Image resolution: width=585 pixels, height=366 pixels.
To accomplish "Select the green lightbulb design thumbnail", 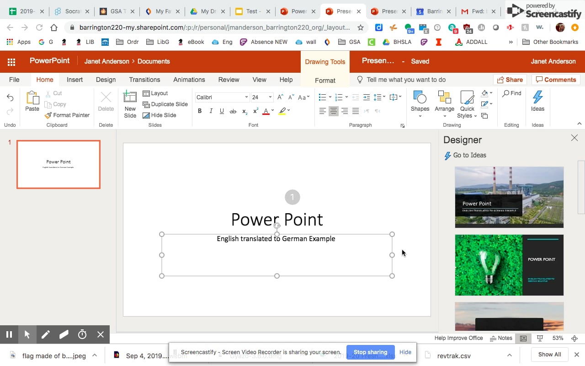I will coord(509,265).
